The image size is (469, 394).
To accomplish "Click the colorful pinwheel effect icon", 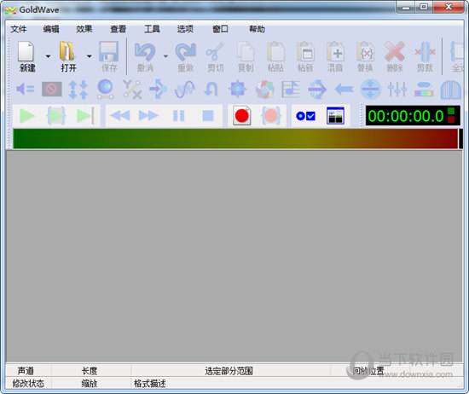I will click(264, 90).
